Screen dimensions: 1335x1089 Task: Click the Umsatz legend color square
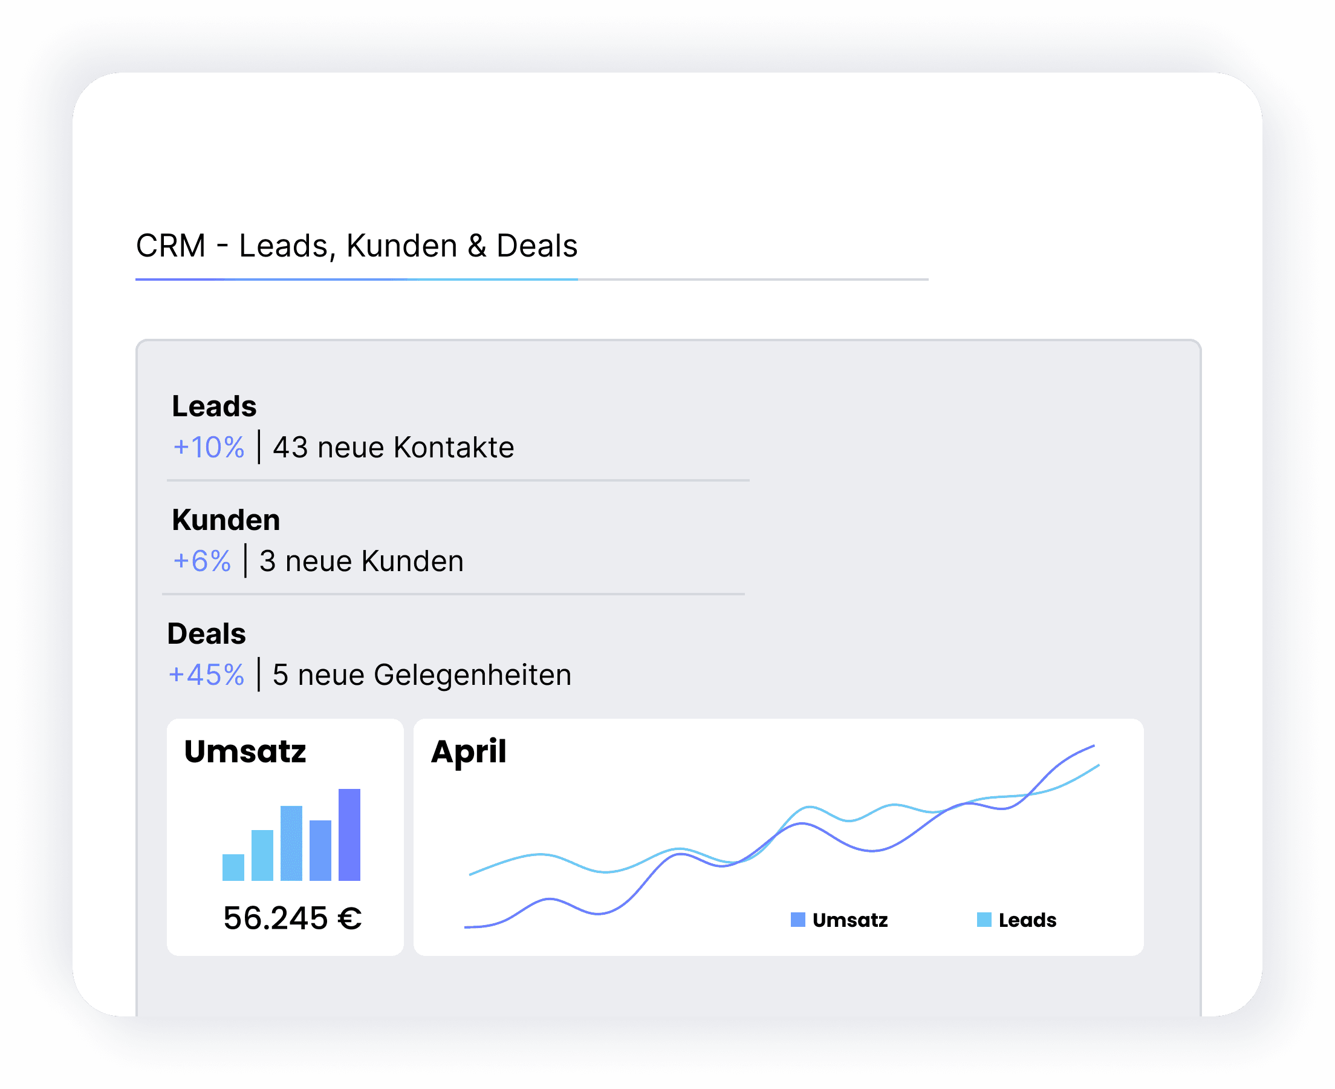(x=797, y=920)
